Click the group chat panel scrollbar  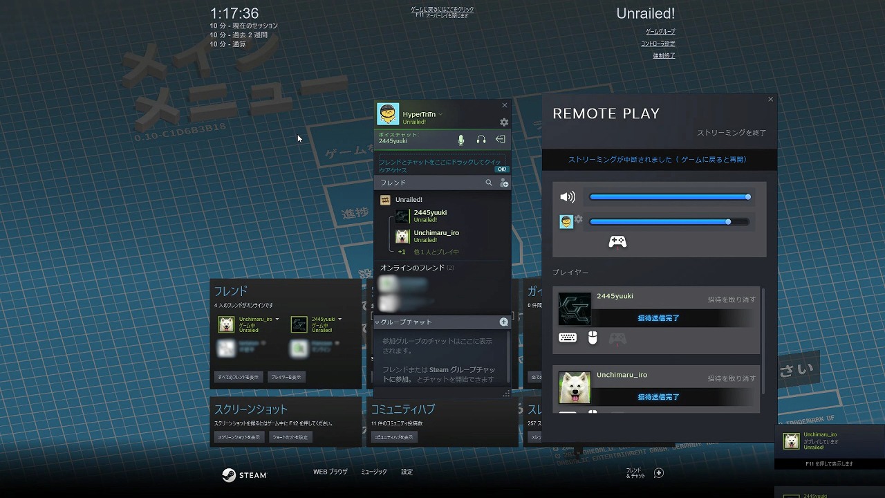509,356
